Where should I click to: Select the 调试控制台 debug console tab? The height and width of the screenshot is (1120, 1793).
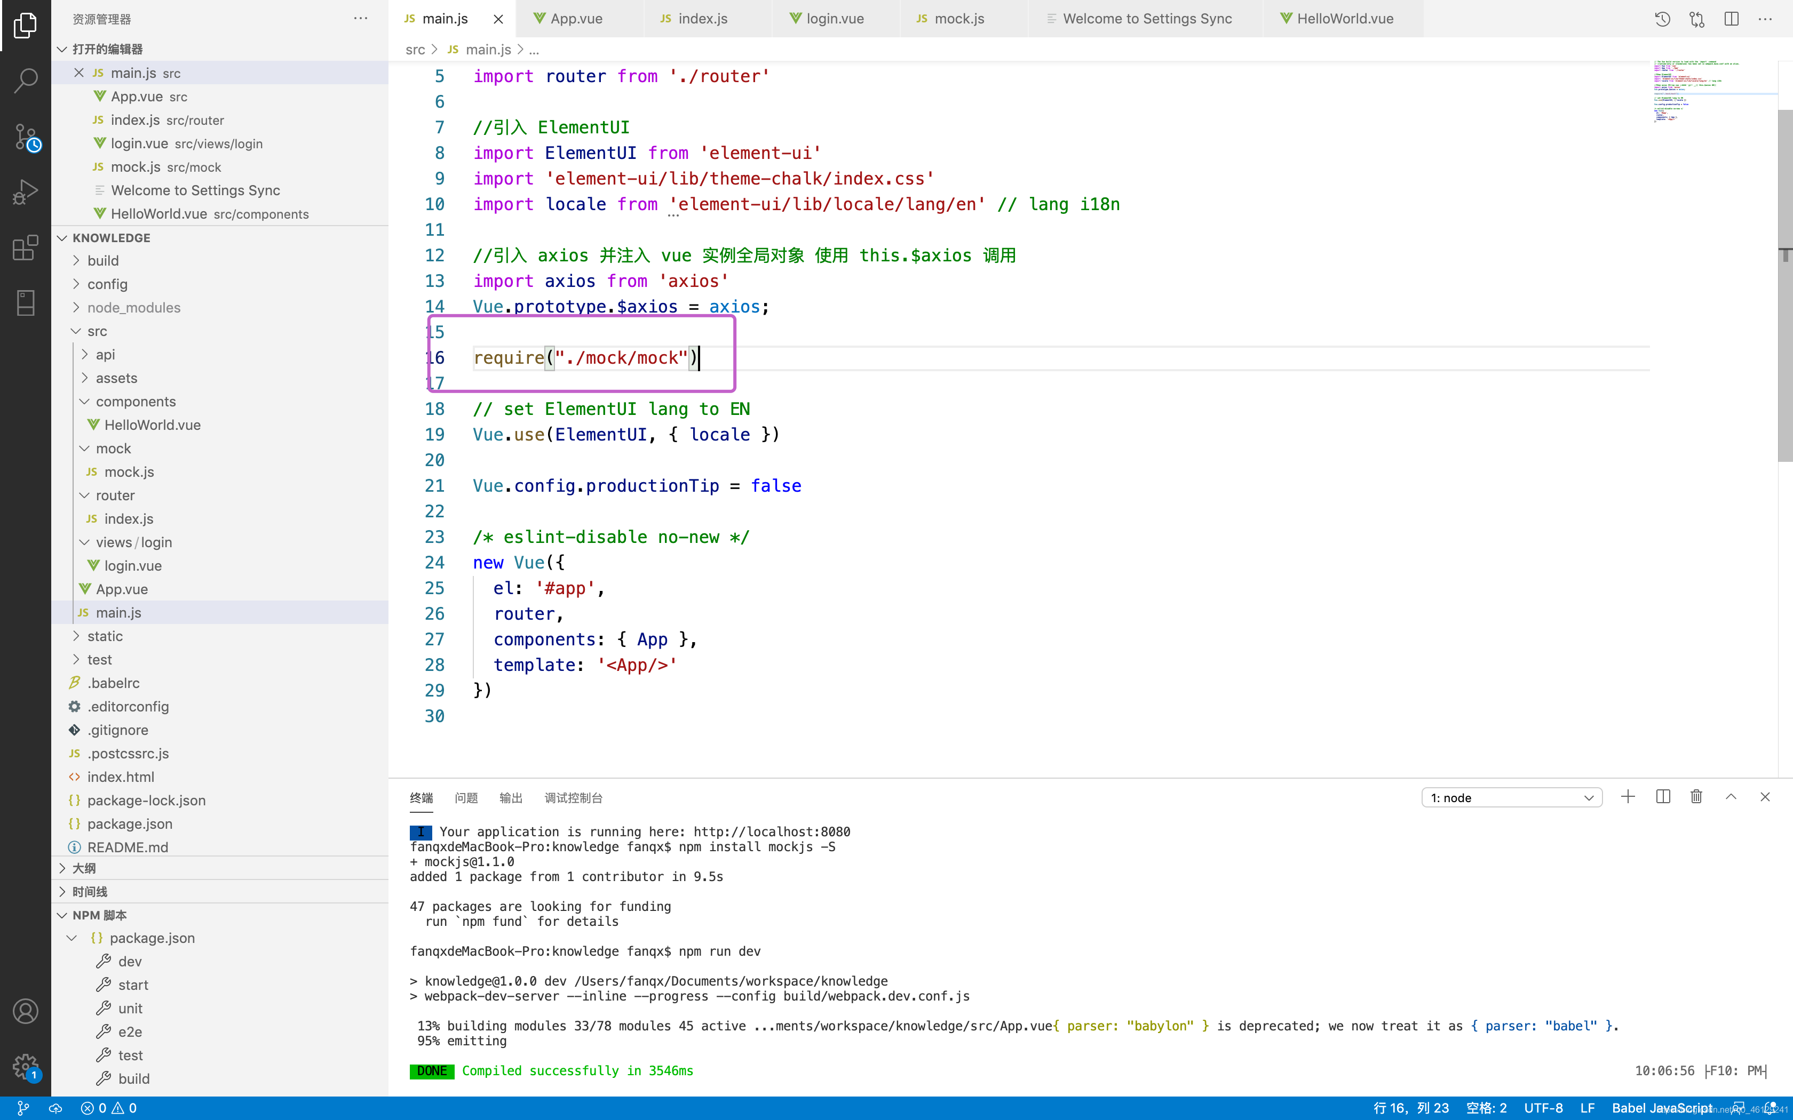click(x=574, y=798)
